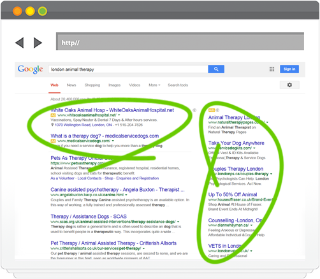Select the Web tab
This screenshot has height=279, width=320.
click(54, 85)
